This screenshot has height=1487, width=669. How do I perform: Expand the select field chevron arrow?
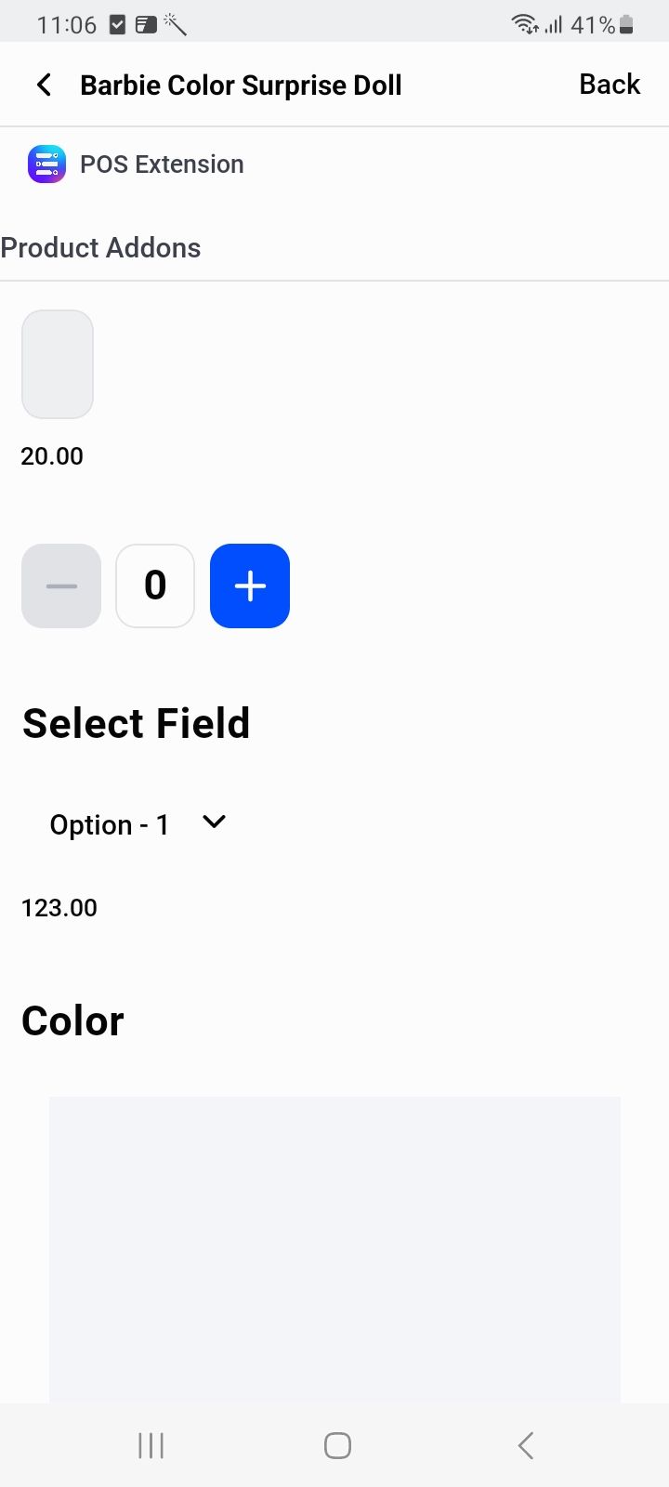[x=214, y=822]
